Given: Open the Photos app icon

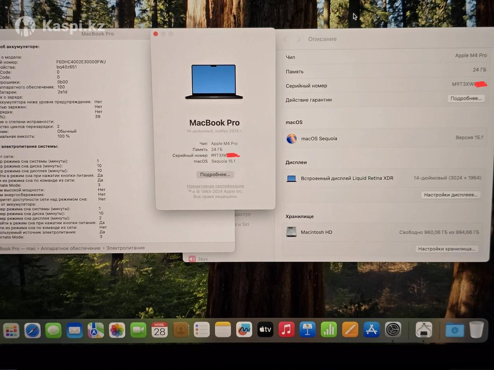Looking at the screenshot, I should pyautogui.click(x=117, y=330).
